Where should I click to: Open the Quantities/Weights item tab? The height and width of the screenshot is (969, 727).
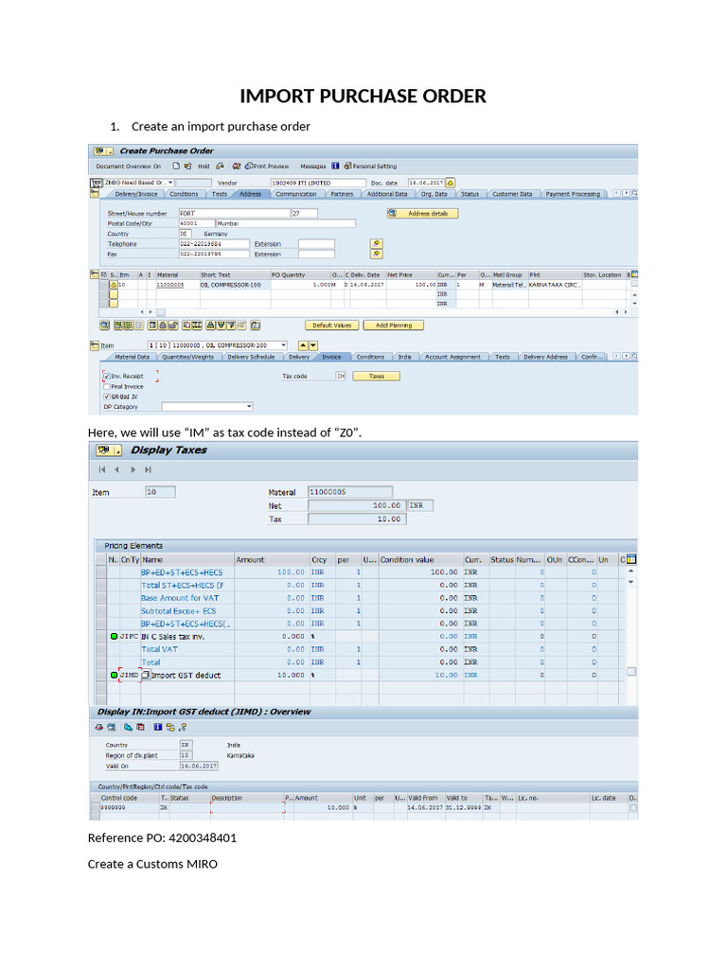187,357
